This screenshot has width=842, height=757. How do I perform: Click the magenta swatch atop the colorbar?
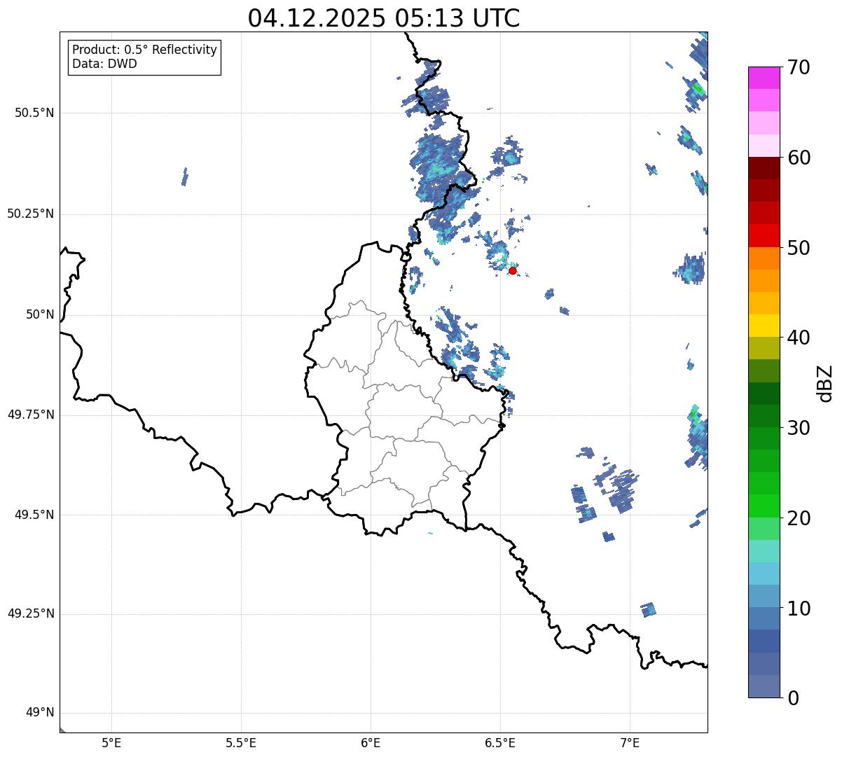coord(764,78)
